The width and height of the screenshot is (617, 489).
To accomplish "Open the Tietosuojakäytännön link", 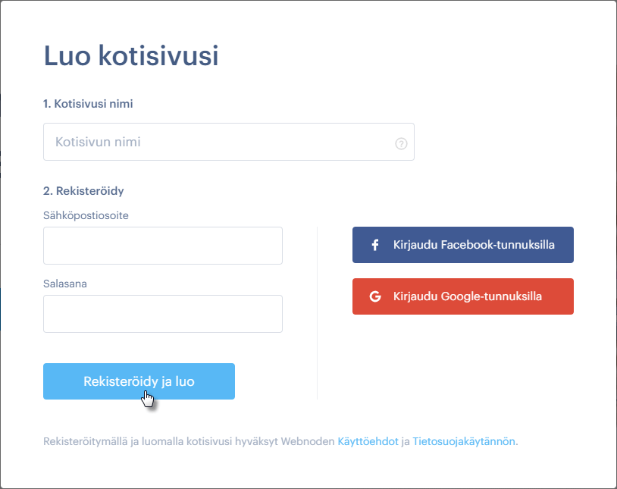I will tap(464, 441).
